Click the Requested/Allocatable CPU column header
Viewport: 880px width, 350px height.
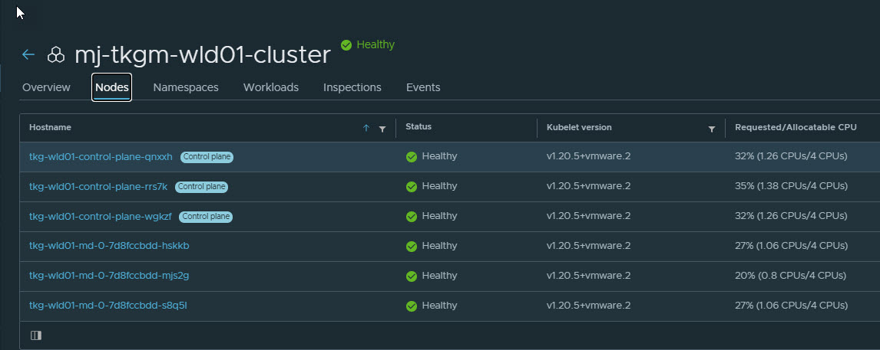796,127
